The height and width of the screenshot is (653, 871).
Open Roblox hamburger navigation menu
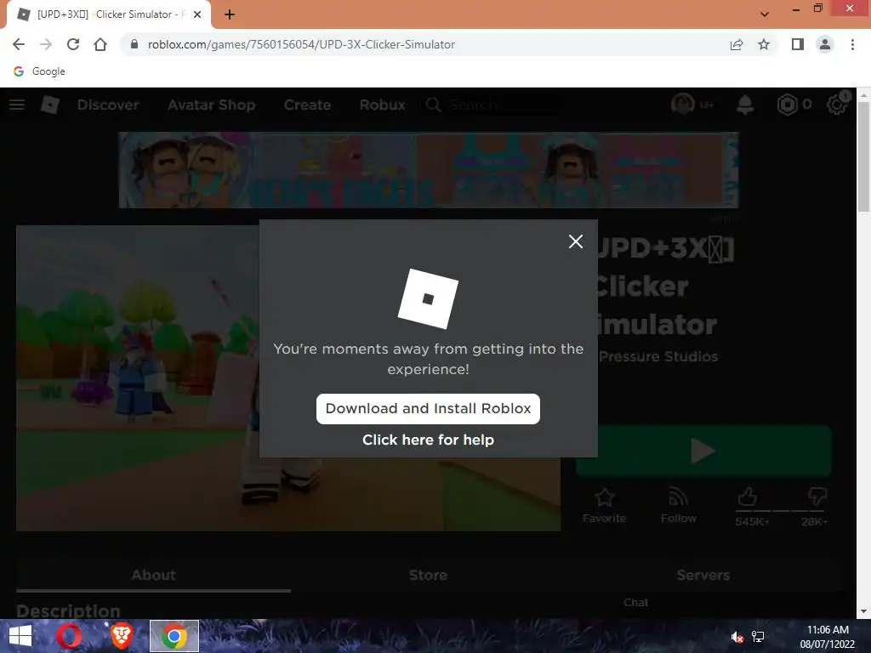(17, 105)
